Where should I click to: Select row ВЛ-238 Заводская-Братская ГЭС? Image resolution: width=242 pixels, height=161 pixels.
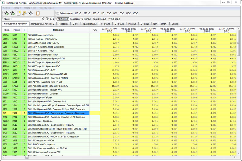(x=119, y=152)
